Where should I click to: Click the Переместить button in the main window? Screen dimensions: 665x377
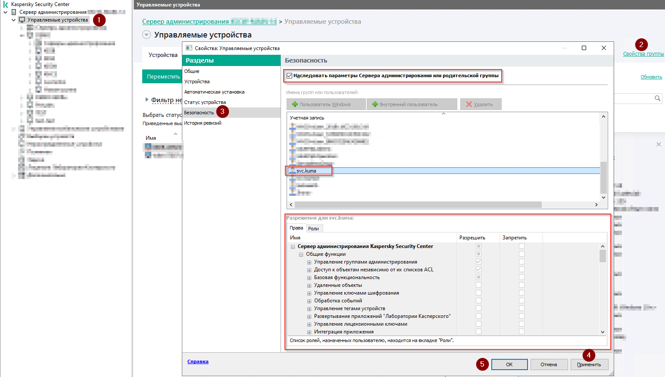coord(163,76)
